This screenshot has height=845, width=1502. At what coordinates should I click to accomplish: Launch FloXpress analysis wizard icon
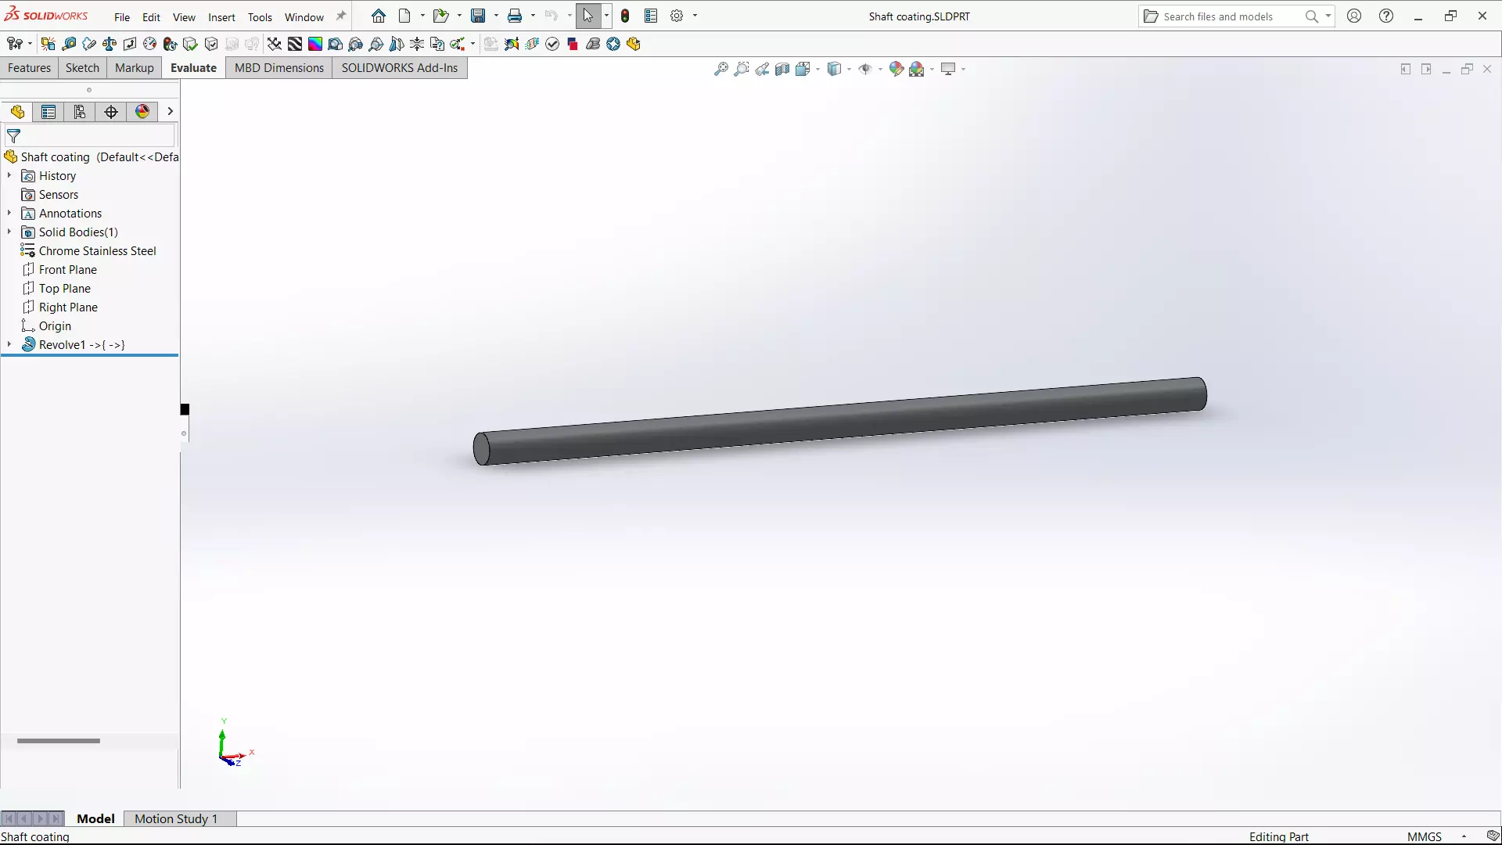pyautogui.click(x=532, y=44)
